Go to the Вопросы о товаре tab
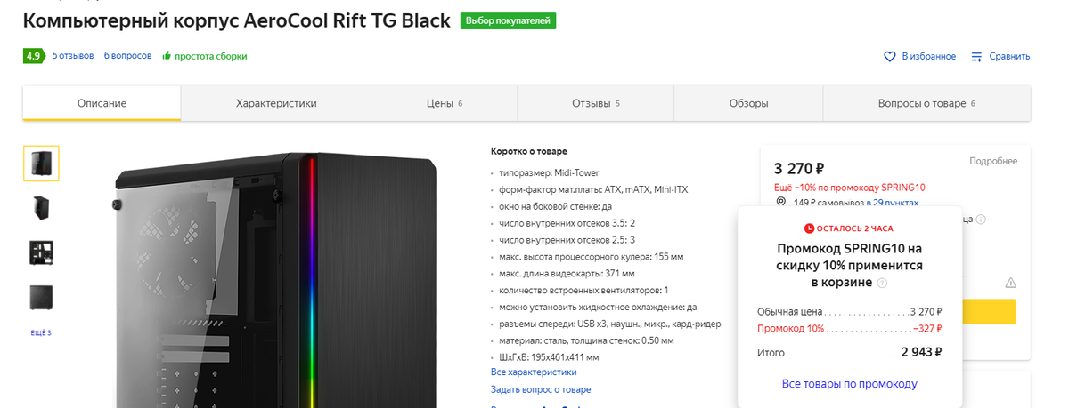1069x408 pixels. [x=926, y=103]
